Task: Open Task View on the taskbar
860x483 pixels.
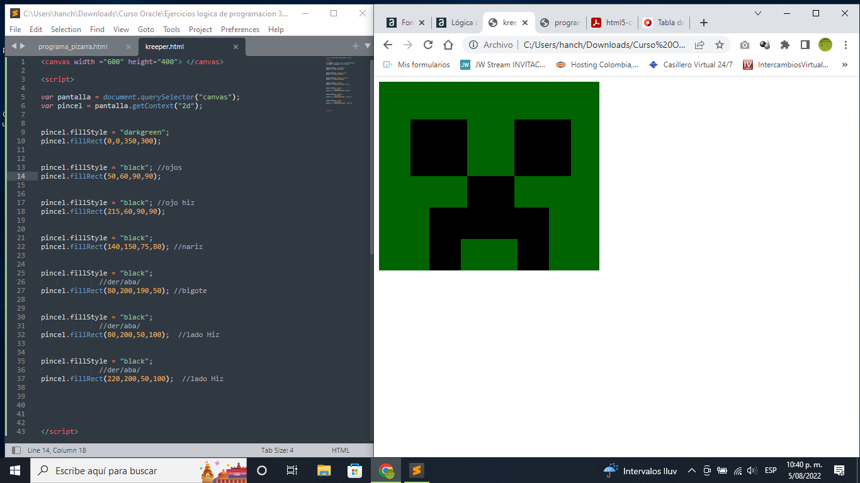Action: pos(292,470)
